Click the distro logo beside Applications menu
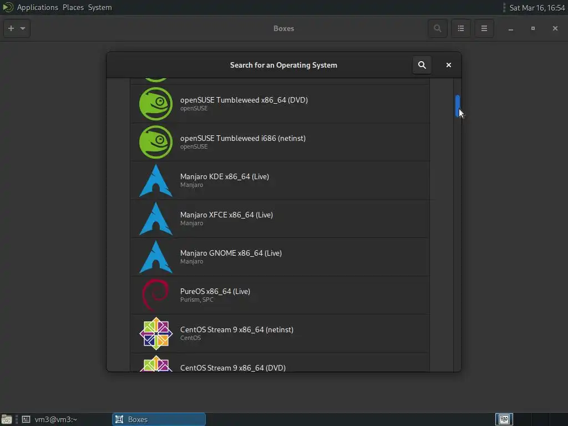 pos(8,7)
